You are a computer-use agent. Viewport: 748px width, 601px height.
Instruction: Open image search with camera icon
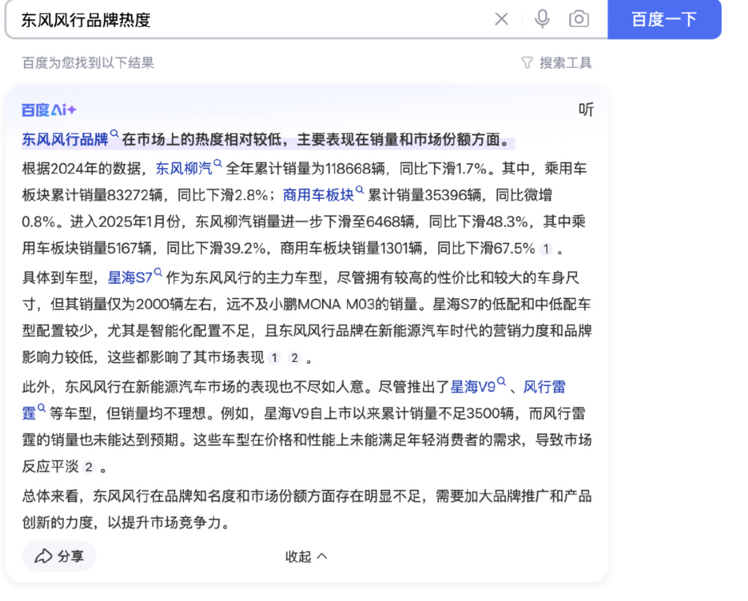pos(579,19)
